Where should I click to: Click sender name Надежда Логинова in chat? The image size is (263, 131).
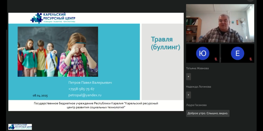tap(198, 87)
